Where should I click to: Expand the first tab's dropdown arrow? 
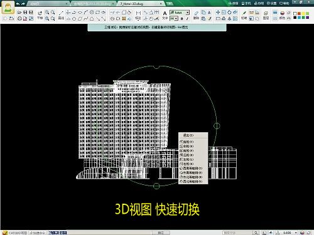click(67, 4)
